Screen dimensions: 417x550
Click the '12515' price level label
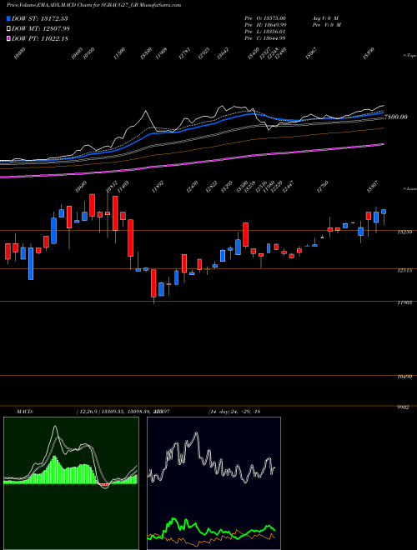(404, 271)
